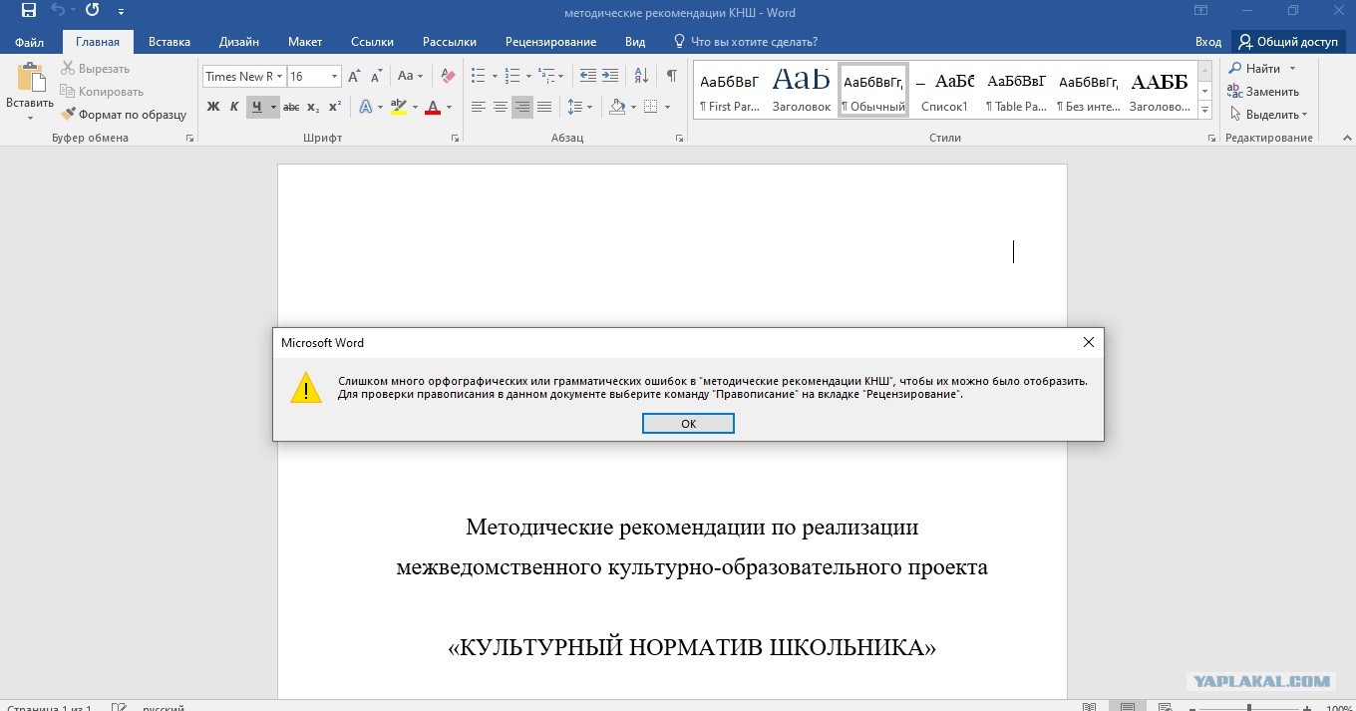Open underline style dropdown arrow
The height and width of the screenshot is (711, 1356).
click(273, 107)
